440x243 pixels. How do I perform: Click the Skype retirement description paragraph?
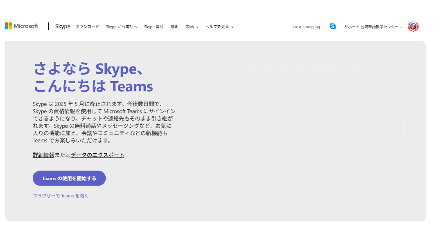104,122
